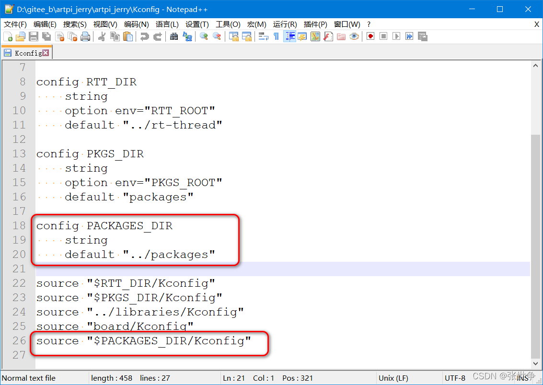
Task: Open user defined language dialog icon
Action: pyautogui.click(x=302, y=36)
